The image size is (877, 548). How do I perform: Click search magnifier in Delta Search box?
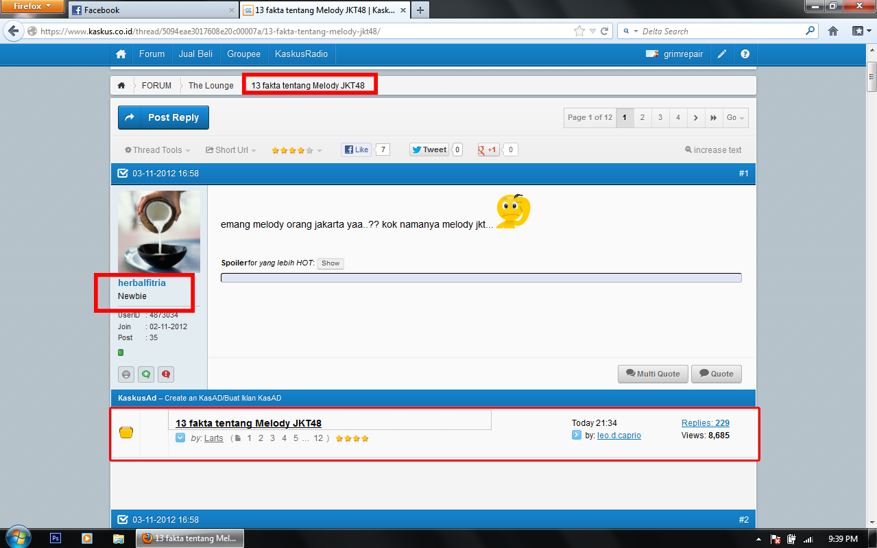[810, 31]
